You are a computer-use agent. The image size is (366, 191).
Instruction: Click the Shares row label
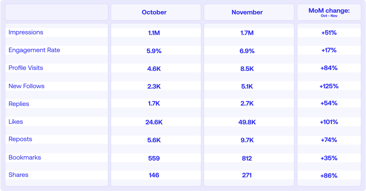(x=18, y=175)
